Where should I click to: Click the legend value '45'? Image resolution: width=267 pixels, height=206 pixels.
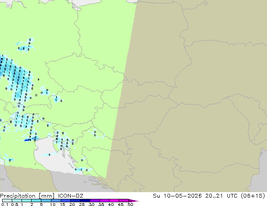(120, 204)
